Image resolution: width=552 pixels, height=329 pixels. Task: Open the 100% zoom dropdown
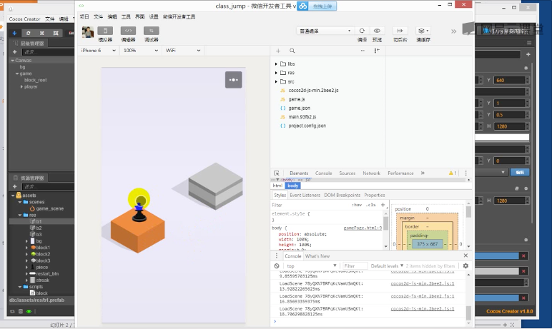(140, 51)
